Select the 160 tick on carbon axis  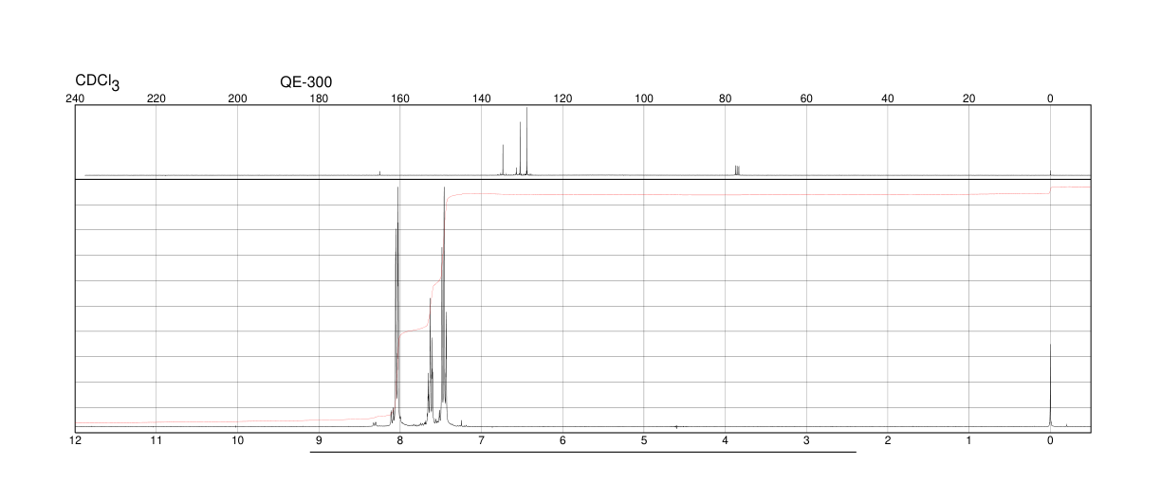tap(400, 98)
